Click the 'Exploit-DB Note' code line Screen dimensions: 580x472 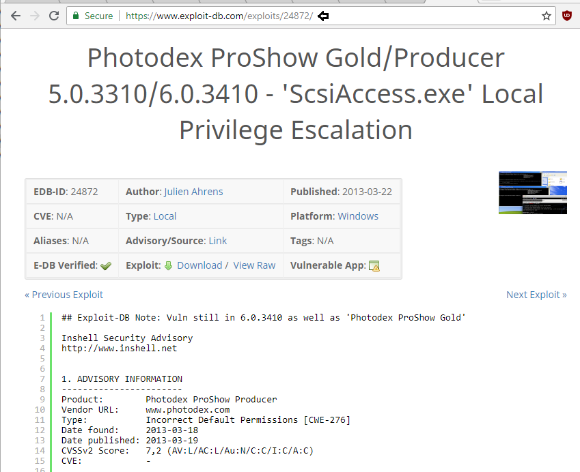click(264, 318)
